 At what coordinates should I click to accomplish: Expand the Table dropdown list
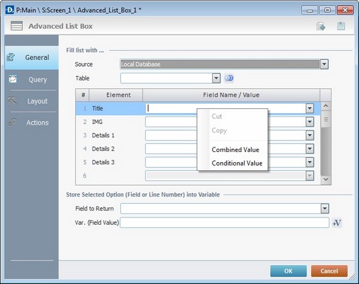[x=216, y=78]
